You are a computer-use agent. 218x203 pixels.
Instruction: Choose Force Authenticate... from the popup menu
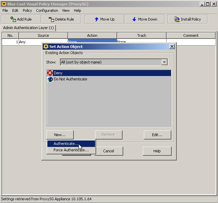click(71, 150)
